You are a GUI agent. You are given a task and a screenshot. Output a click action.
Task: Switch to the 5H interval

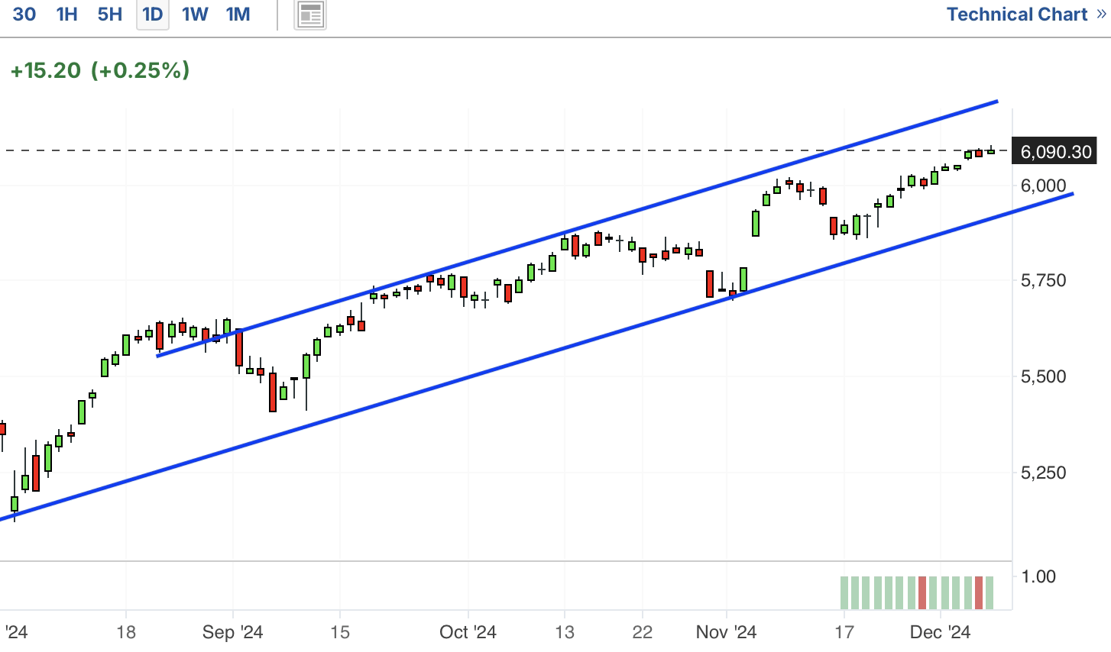click(x=110, y=15)
